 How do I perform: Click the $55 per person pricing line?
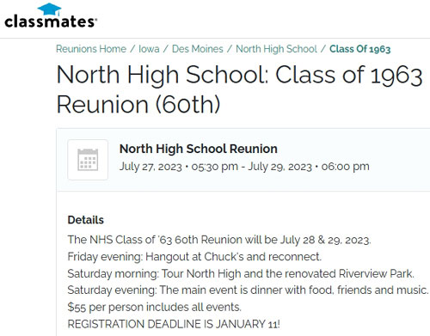pos(155,307)
